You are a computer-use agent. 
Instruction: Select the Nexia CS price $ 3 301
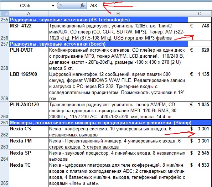(x=200, y=132)
